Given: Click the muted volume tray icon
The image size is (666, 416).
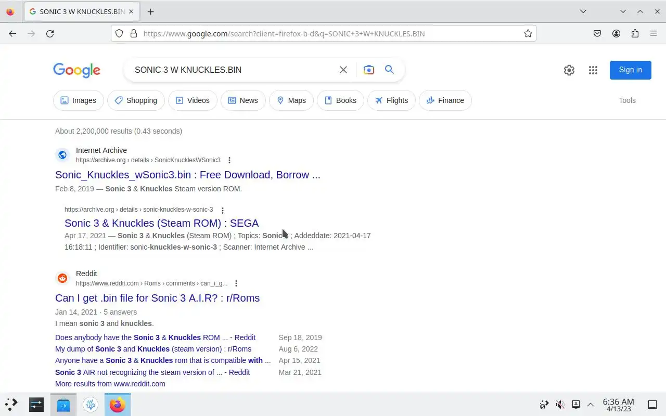Looking at the screenshot, I should coord(560,405).
